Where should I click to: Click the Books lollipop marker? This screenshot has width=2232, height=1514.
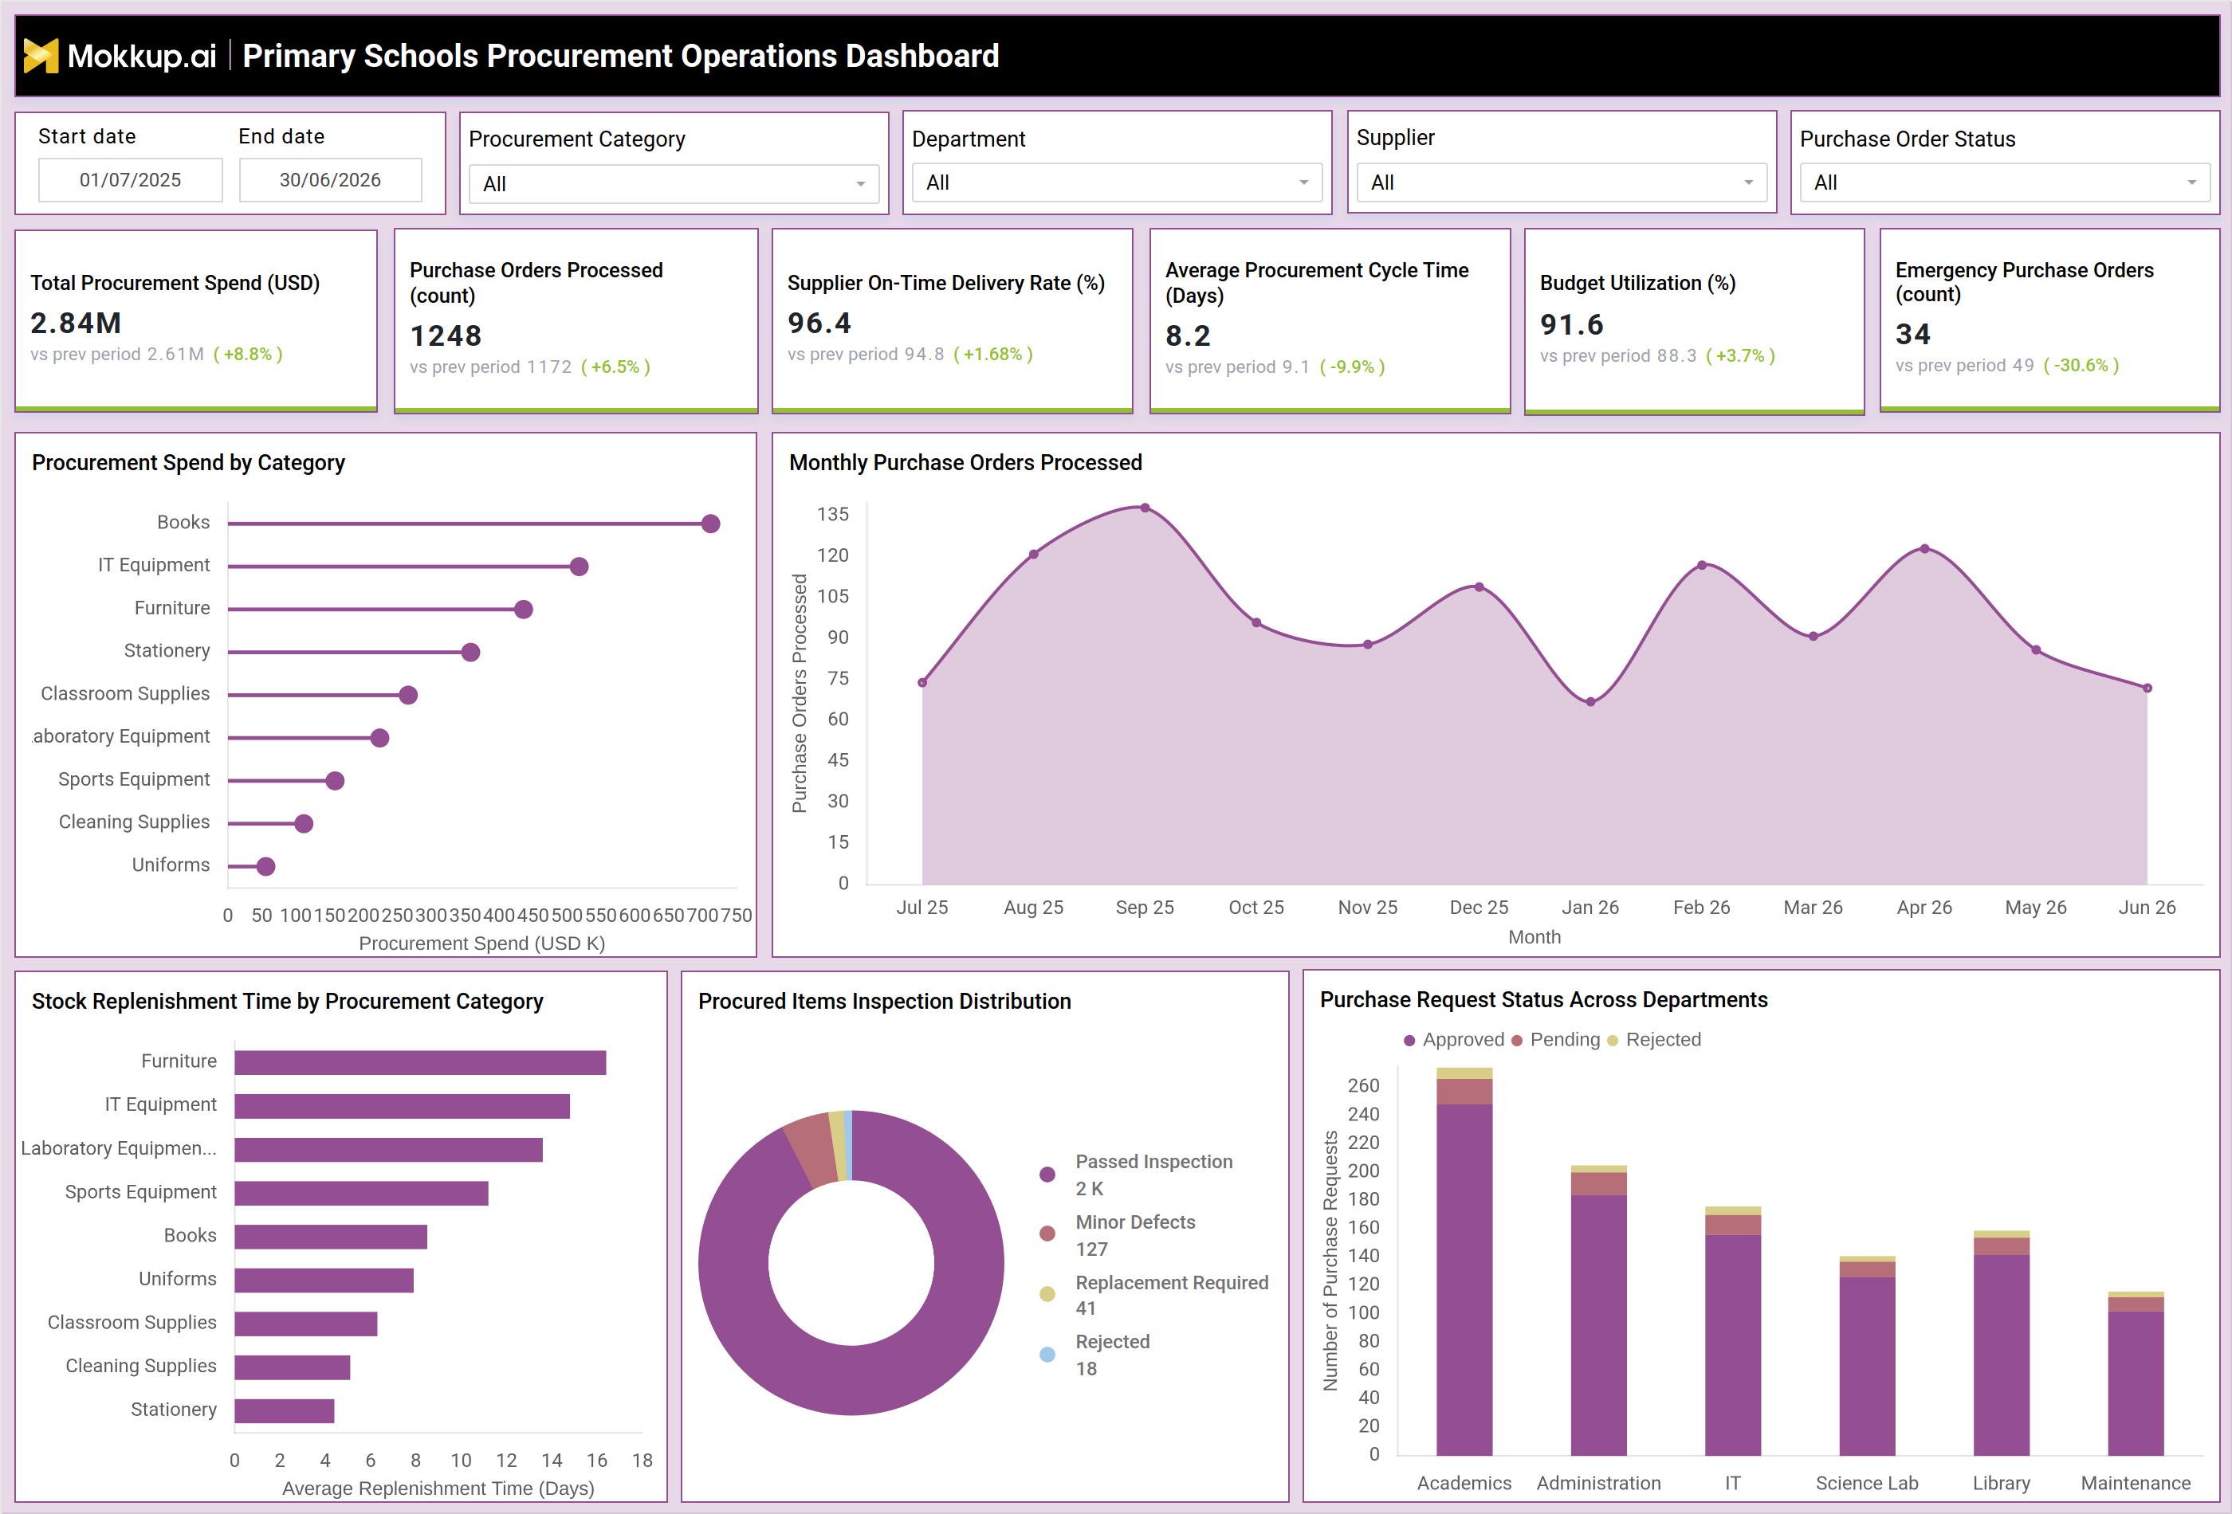pos(711,524)
